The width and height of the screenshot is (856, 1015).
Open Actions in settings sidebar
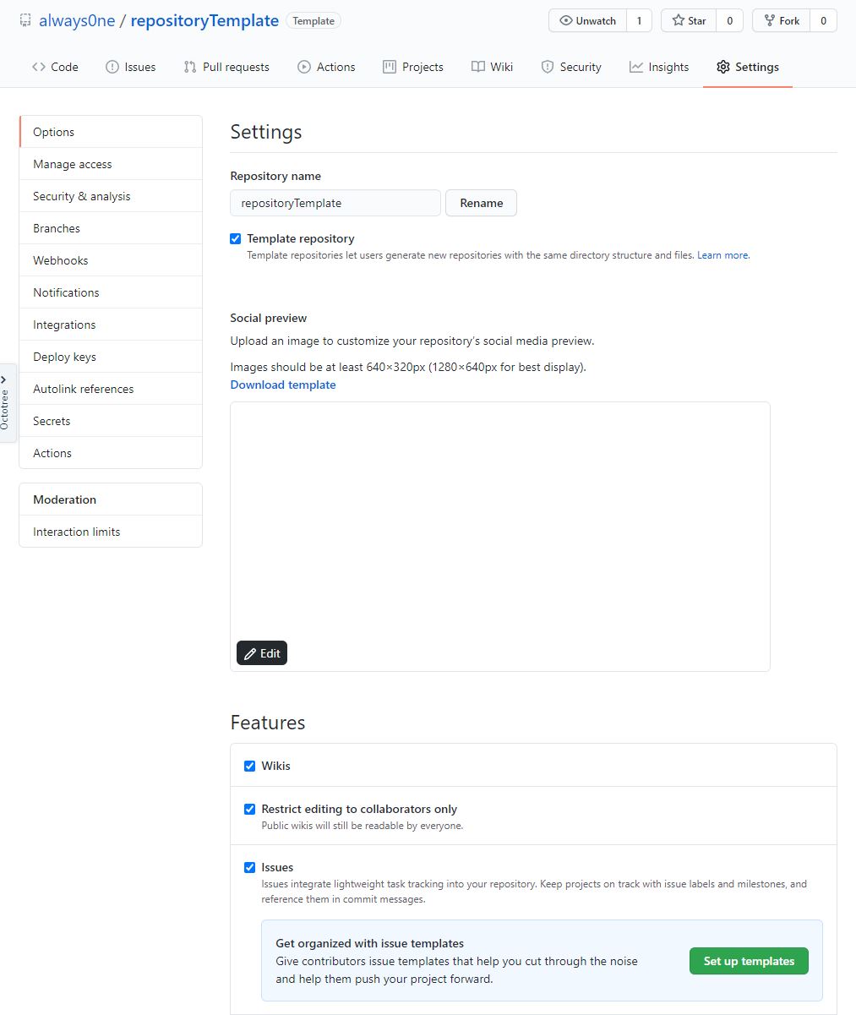tap(111, 453)
